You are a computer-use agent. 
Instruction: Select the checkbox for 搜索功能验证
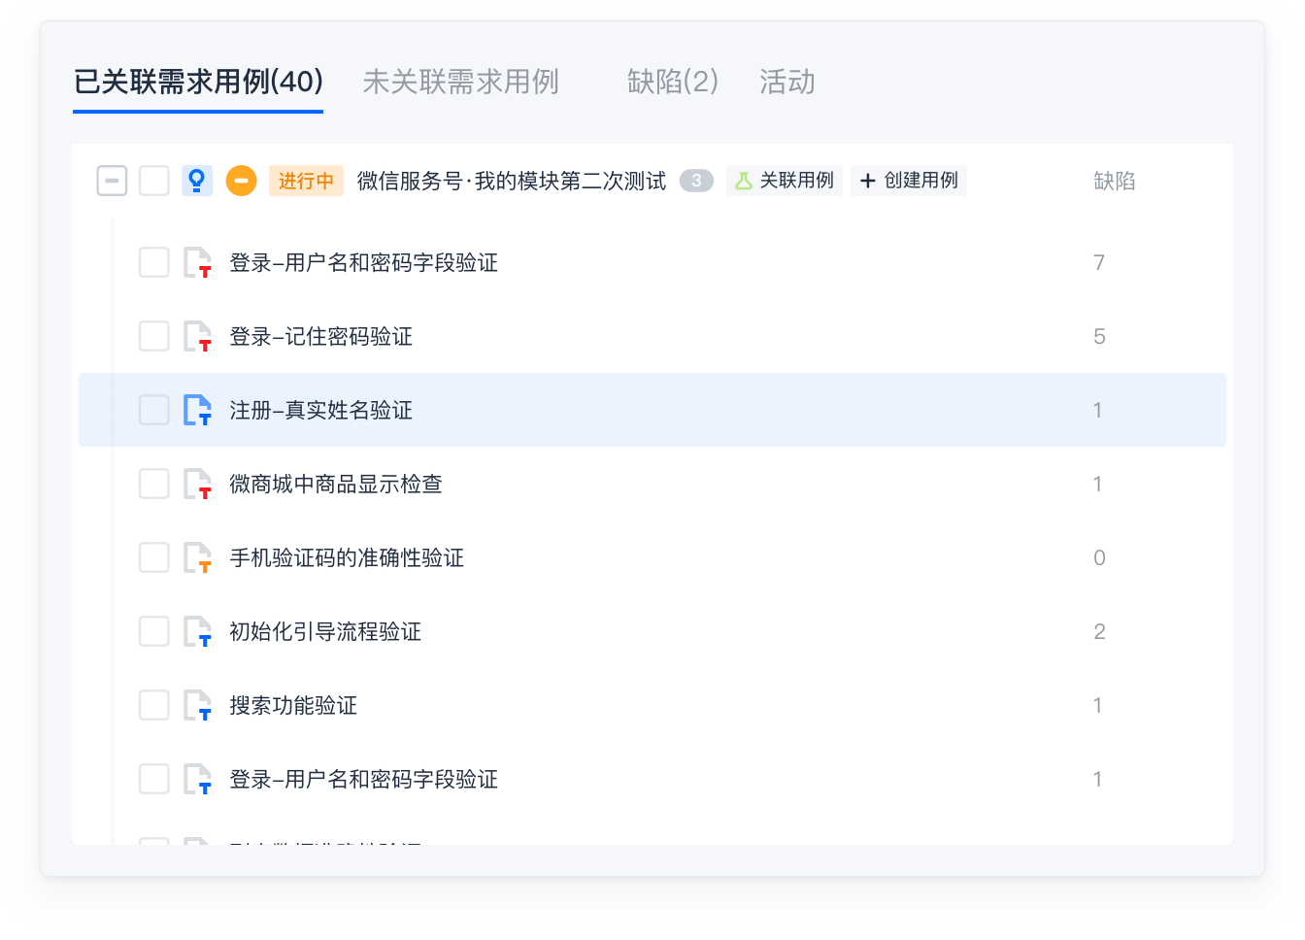click(x=154, y=706)
